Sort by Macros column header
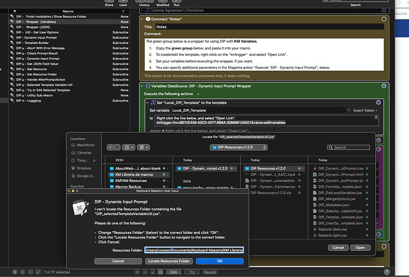409x277 pixels. coord(68,11)
